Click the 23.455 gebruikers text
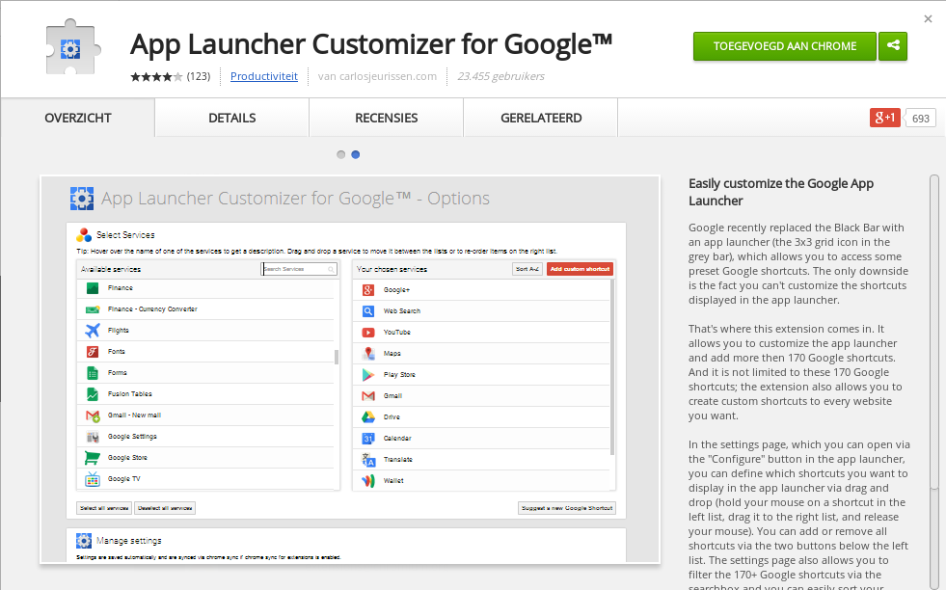This screenshot has height=590, width=946. [500, 76]
